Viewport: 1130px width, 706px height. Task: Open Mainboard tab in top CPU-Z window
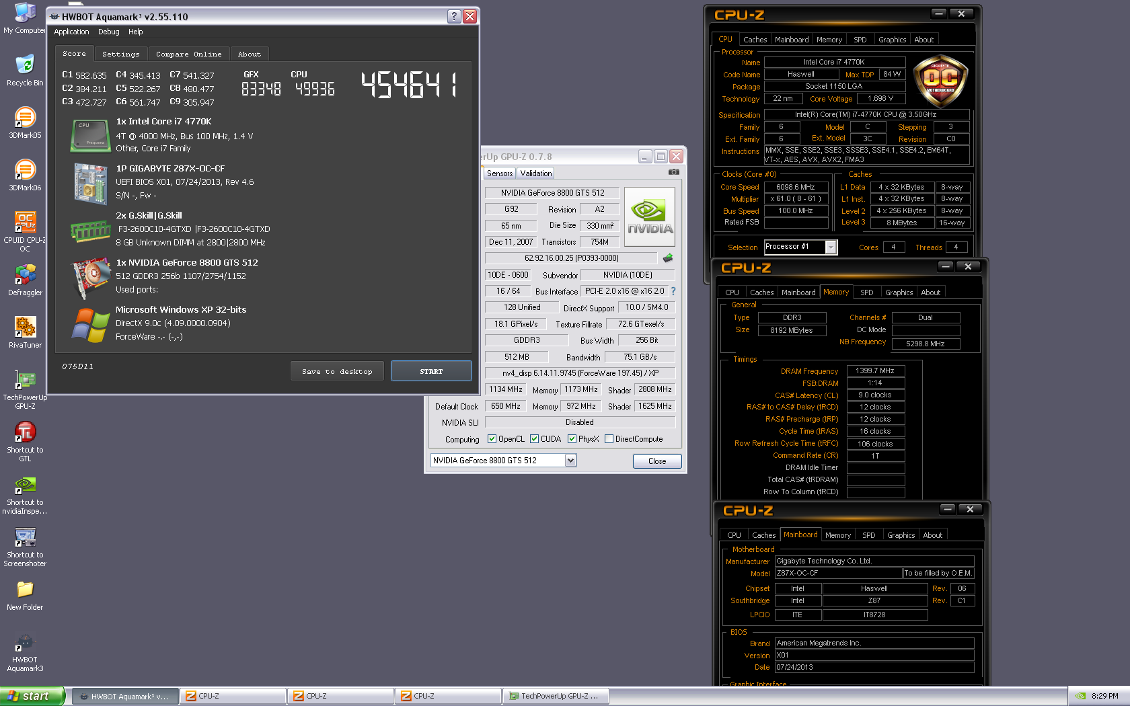(x=792, y=40)
